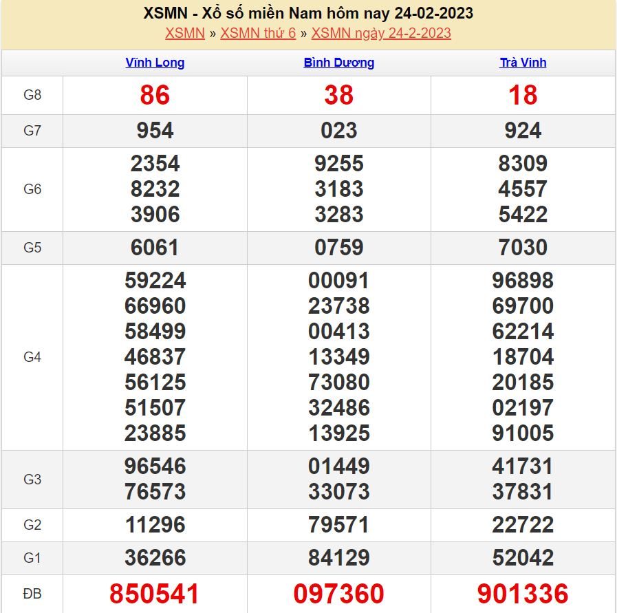Screen dimensions: 617x613
Task: Select the G8 prize row label
Action: pos(32,95)
